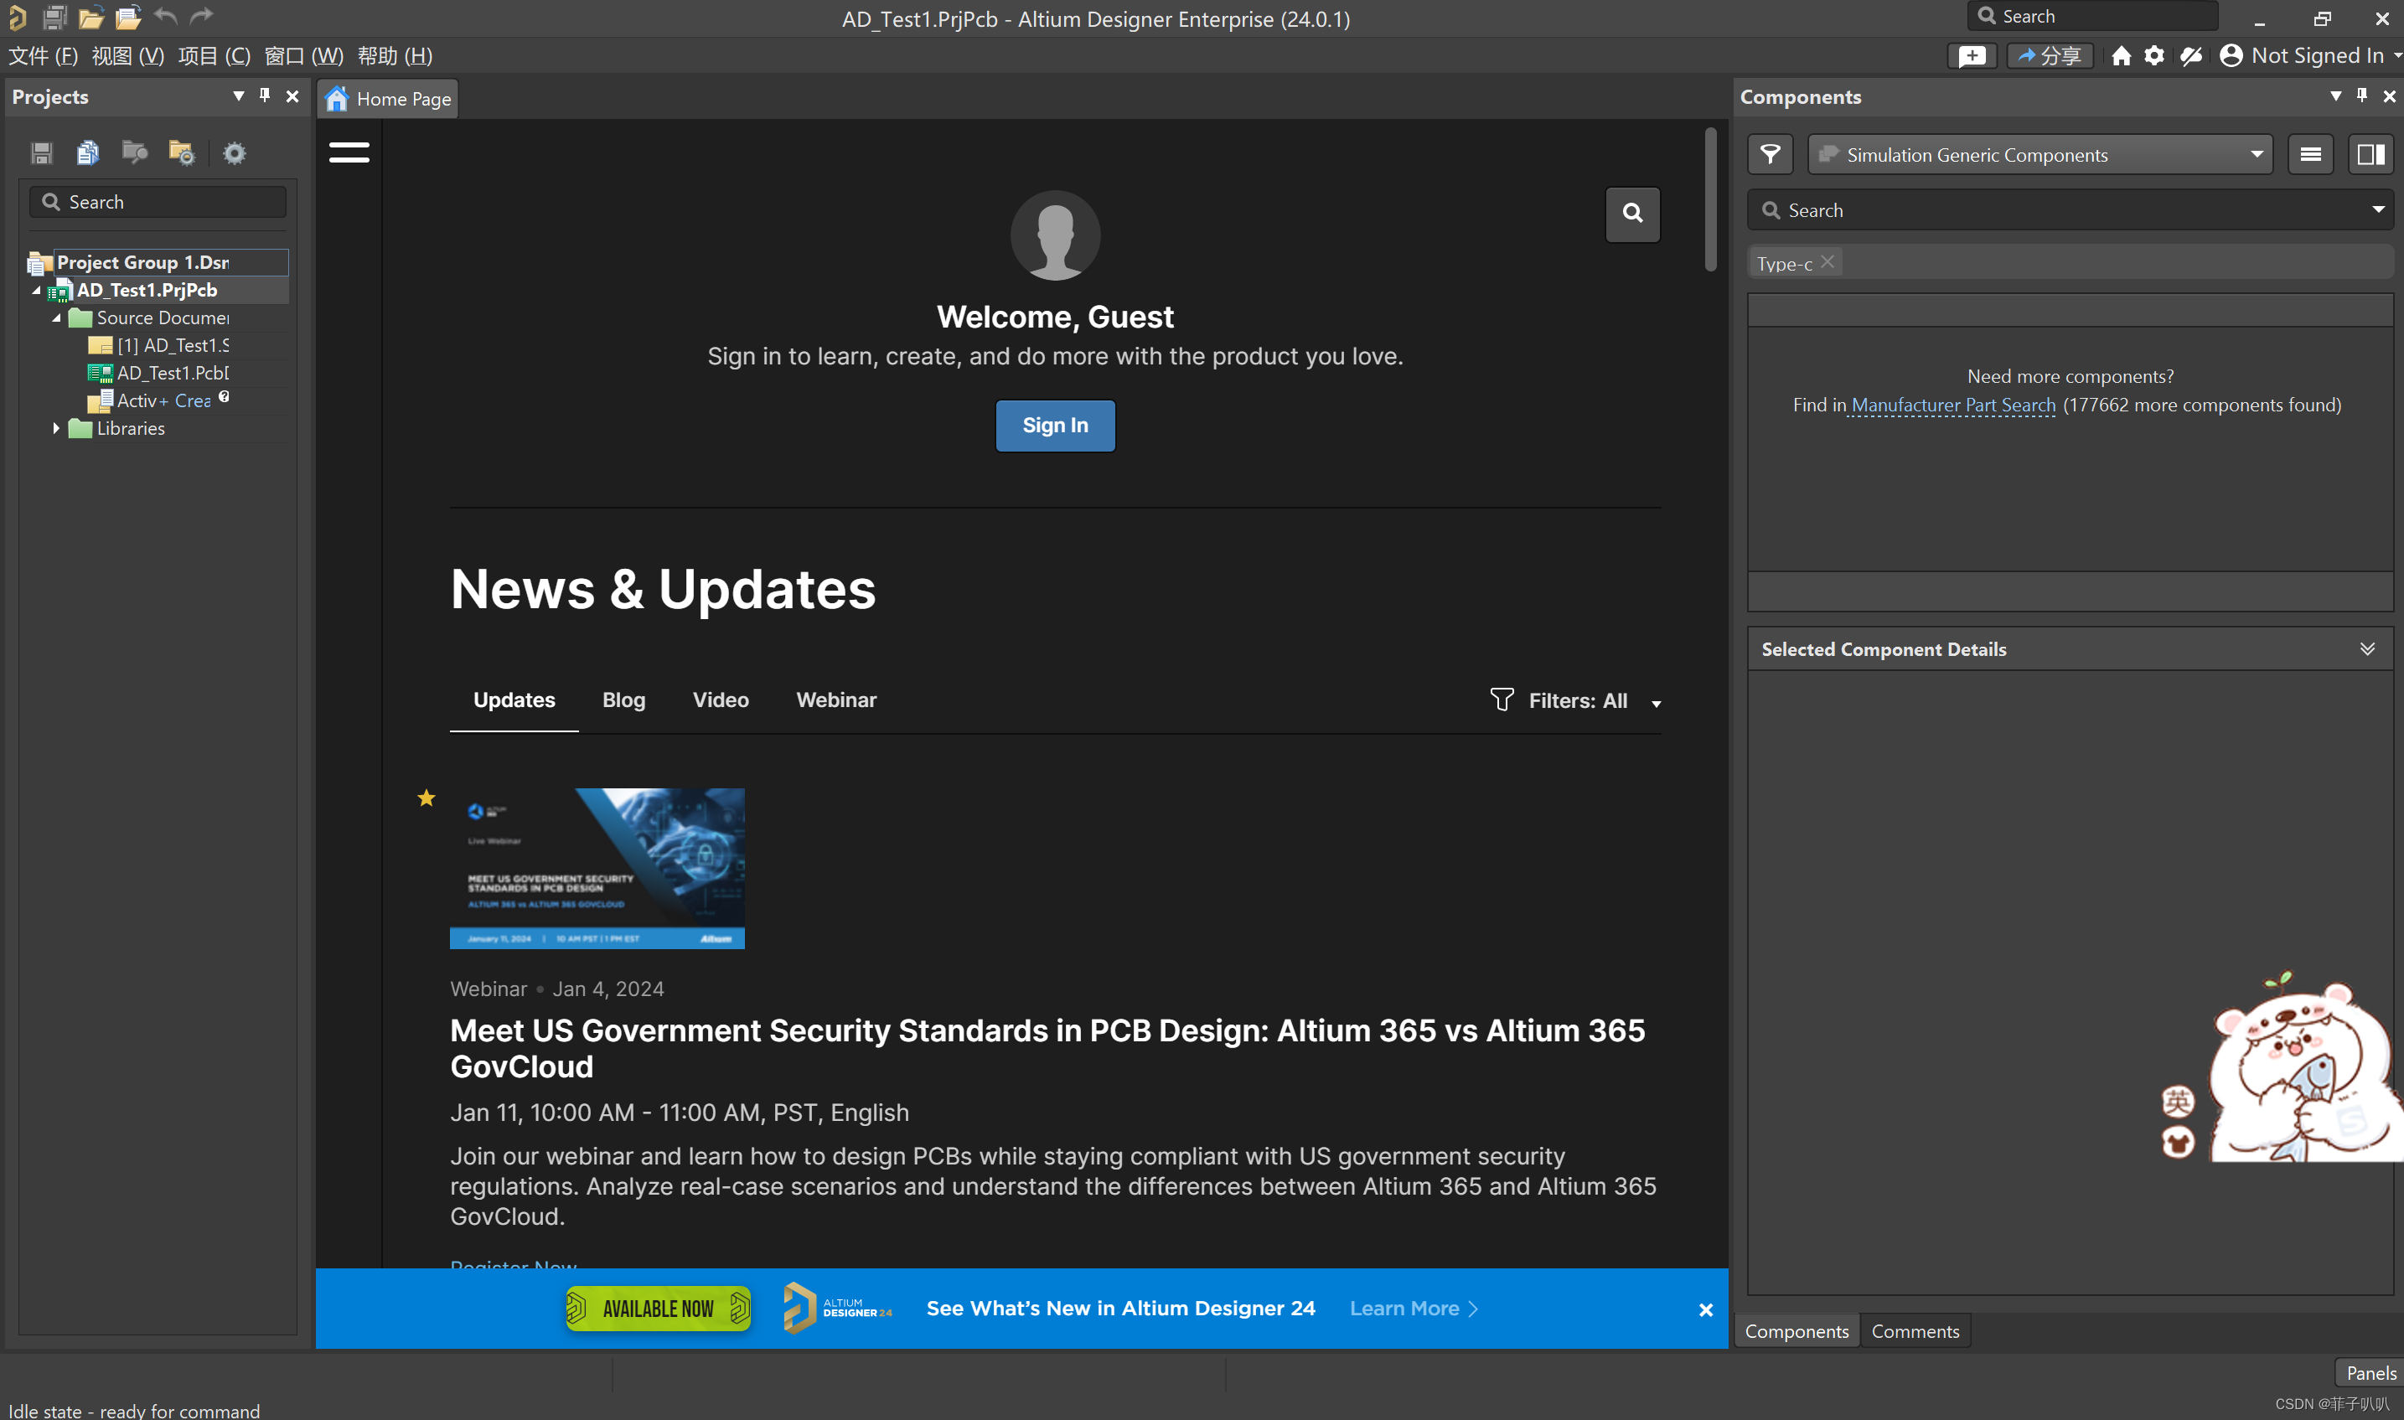
Task: Pin the Components panel
Action: coord(2362,95)
